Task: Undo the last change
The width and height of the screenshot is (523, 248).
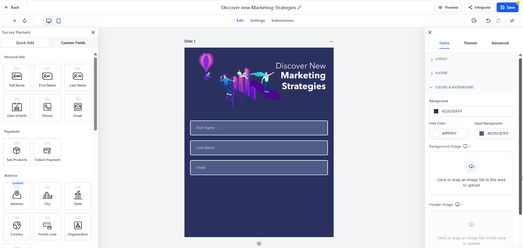Action: (488, 21)
